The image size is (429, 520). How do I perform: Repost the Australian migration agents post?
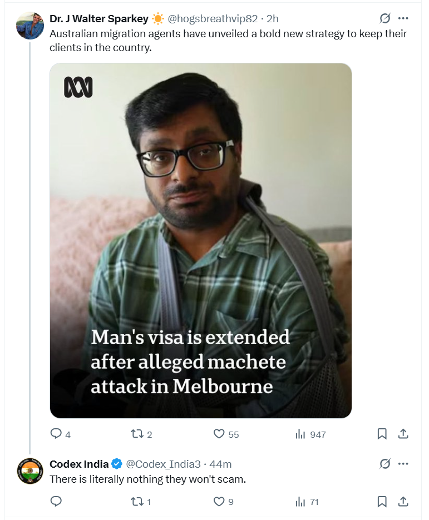[x=135, y=434]
